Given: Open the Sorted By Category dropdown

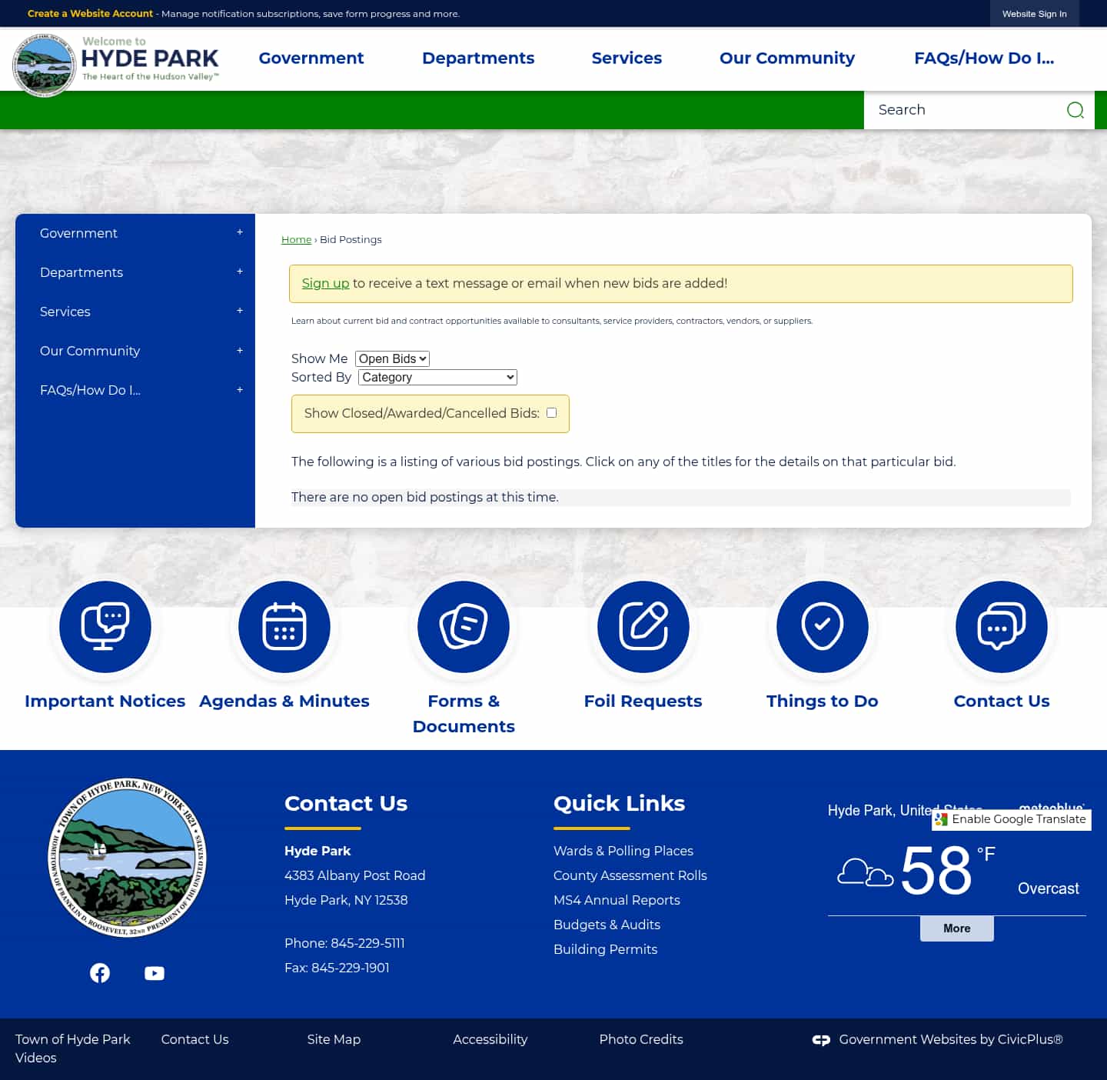Looking at the screenshot, I should (437, 377).
